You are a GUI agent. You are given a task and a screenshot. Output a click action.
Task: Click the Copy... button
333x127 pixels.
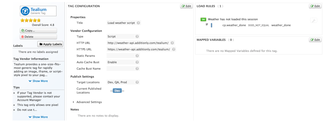pyautogui.click(x=38, y=31)
